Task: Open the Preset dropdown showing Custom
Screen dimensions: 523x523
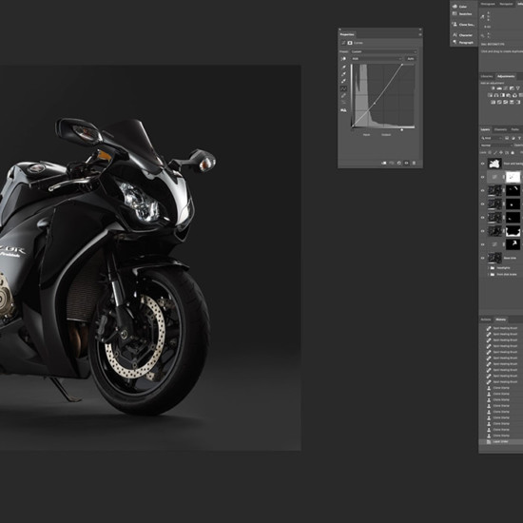Action: click(x=384, y=51)
